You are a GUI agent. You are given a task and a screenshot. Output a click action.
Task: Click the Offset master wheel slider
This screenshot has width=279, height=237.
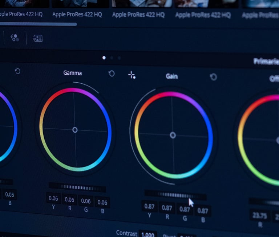pyautogui.click(x=264, y=202)
